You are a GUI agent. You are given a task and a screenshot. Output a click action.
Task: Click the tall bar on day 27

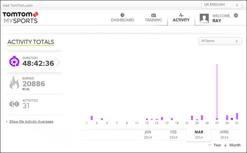coord(217,92)
